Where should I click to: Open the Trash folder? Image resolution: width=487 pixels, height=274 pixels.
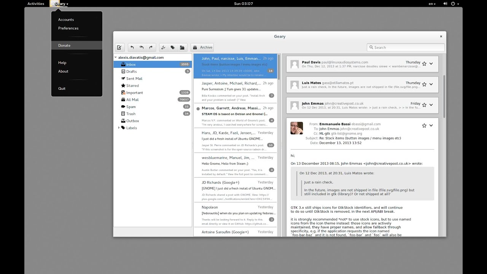(153, 114)
